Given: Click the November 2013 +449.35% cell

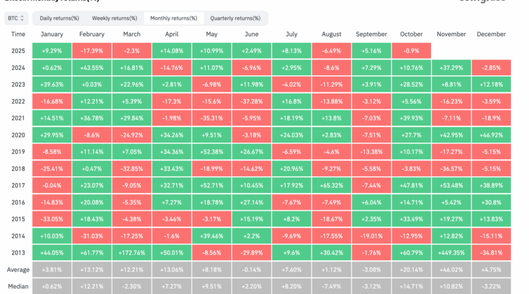Looking at the screenshot, I should pyautogui.click(x=451, y=253).
